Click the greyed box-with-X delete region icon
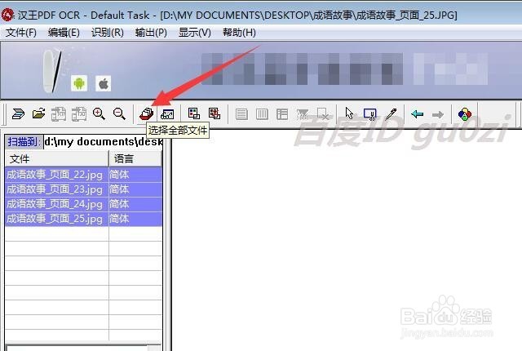Image resolution: width=522 pixels, height=351 pixels. 323,114
